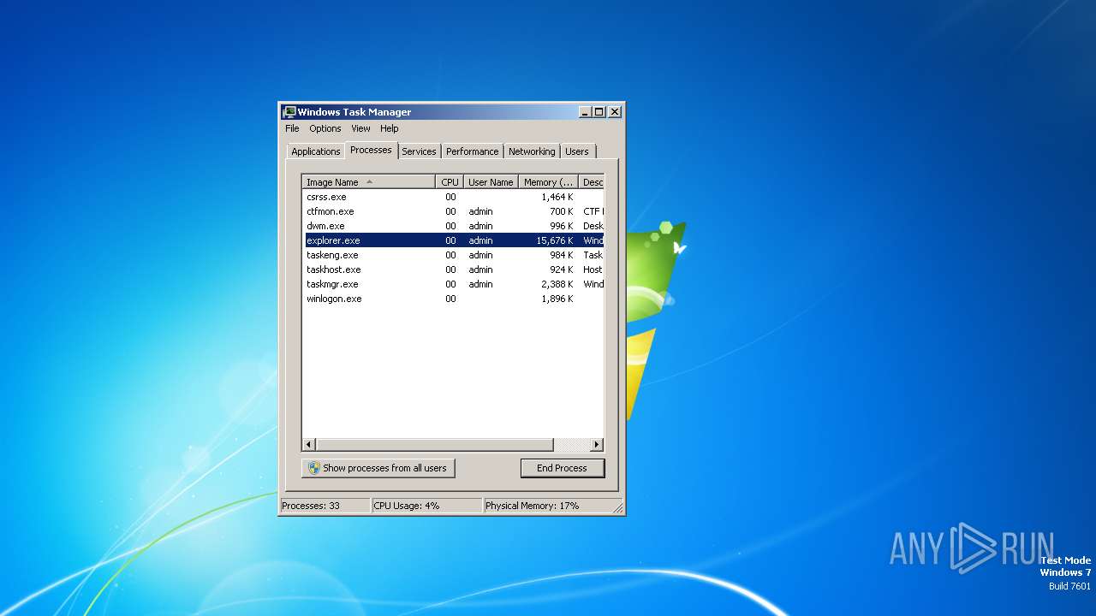1096x616 pixels.
Task: Click the Task Manager title bar icon
Action: pyautogui.click(x=289, y=112)
